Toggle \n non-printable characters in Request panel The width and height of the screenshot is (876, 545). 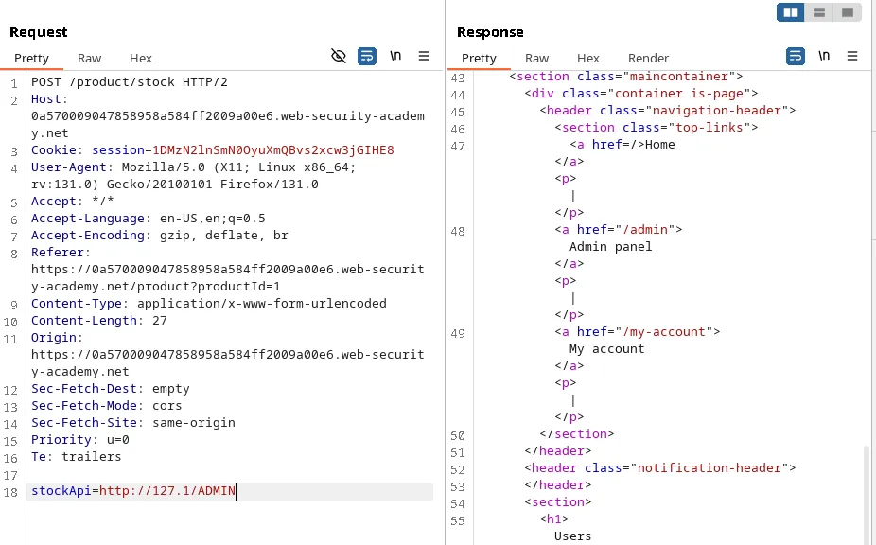tap(395, 55)
